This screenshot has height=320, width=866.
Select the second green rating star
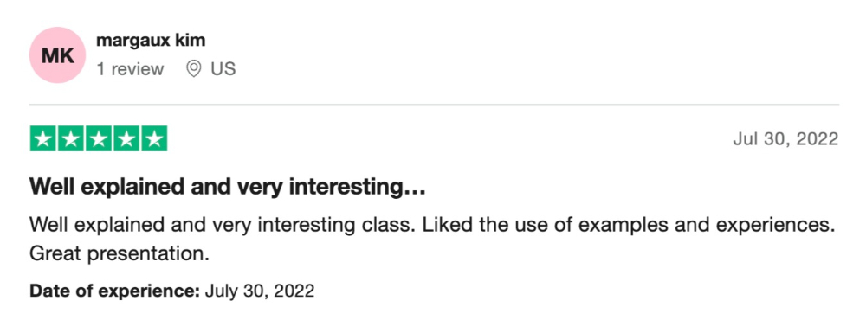point(71,139)
